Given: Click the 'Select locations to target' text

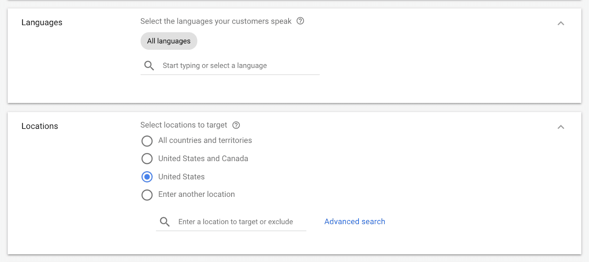Looking at the screenshot, I should tap(184, 125).
